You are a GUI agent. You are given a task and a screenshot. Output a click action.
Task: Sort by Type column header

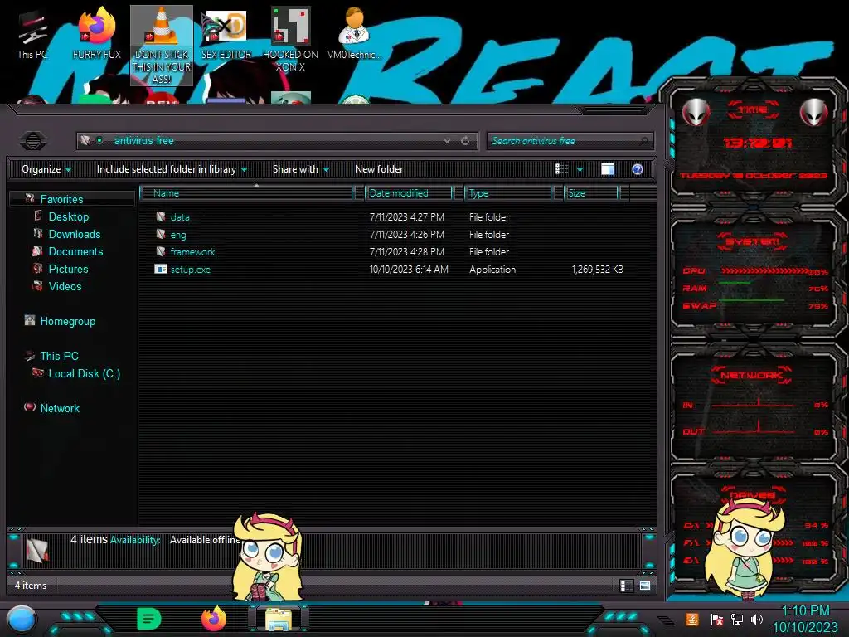(x=508, y=192)
